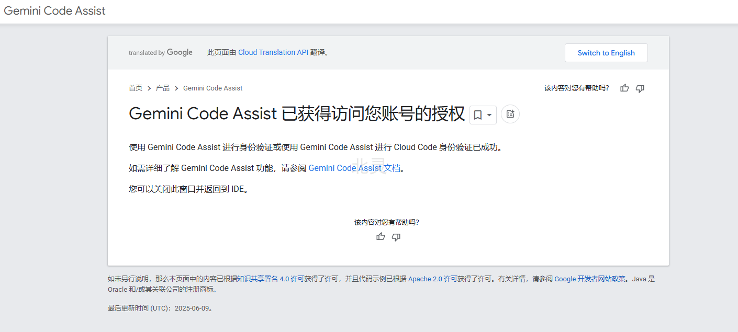Open Gemini Code Assist breadcrumb link
This screenshot has width=738, height=332.
click(213, 88)
